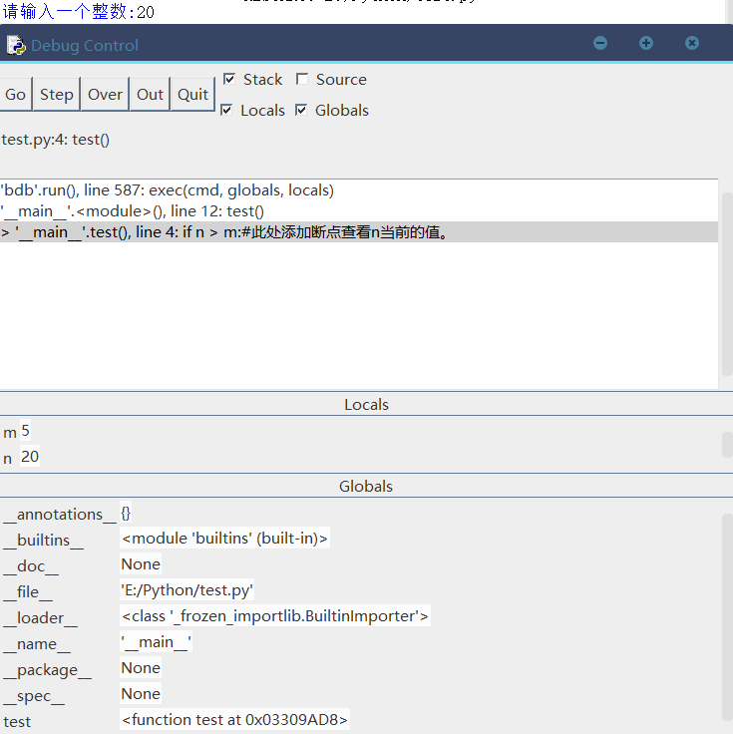The image size is (733, 734).
Task: Select the 'bdb'.run() line 587 stack frame
Action: (x=168, y=189)
